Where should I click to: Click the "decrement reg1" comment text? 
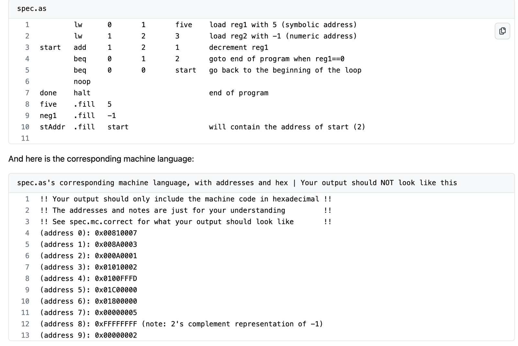[239, 48]
